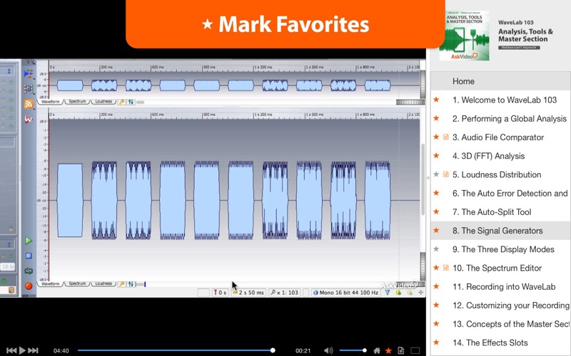Click the blue funnel icon in status bar
Screen dimensions: 571x356
point(388,293)
